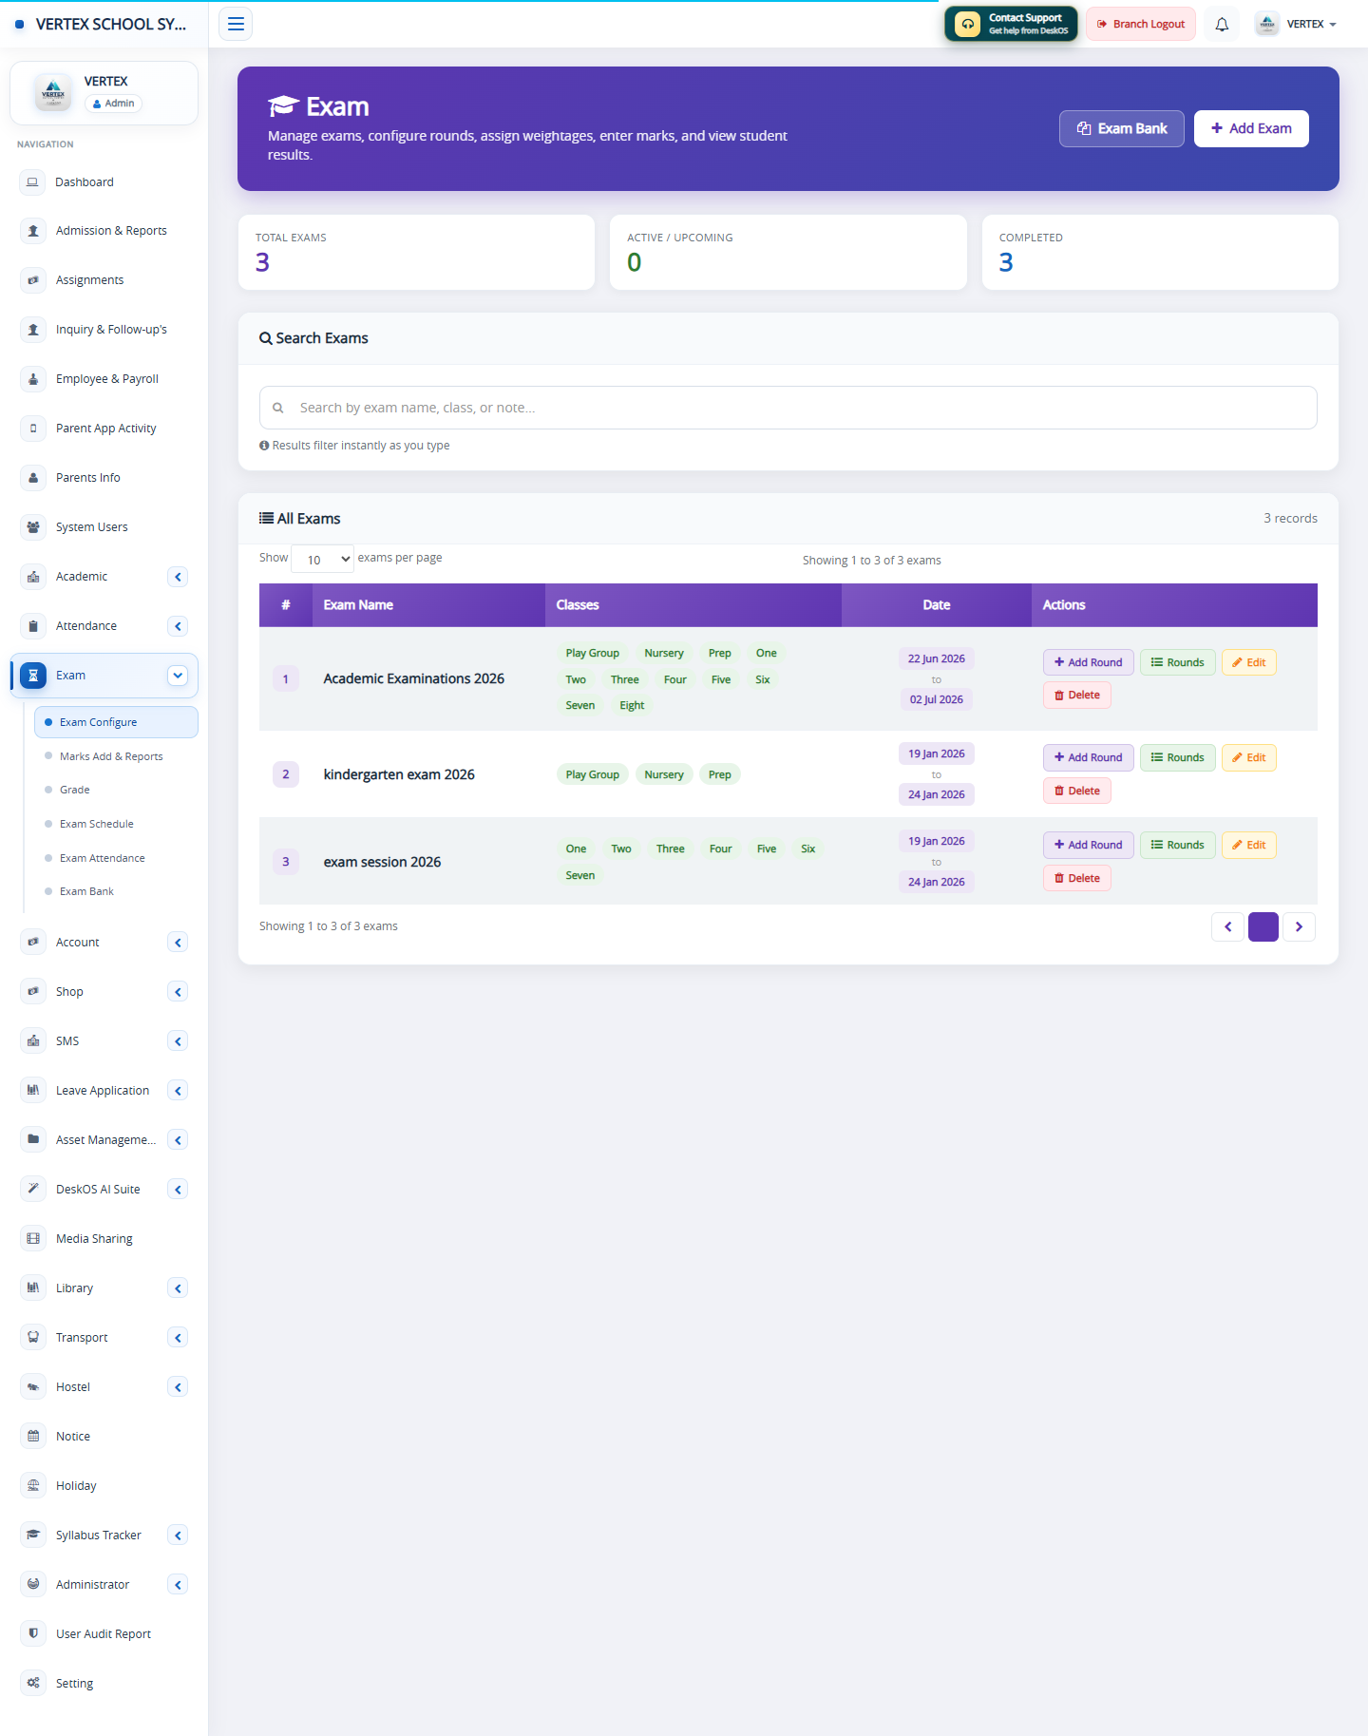Click the Add Exam button
The width and height of the screenshot is (1368, 1736).
(x=1251, y=128)
